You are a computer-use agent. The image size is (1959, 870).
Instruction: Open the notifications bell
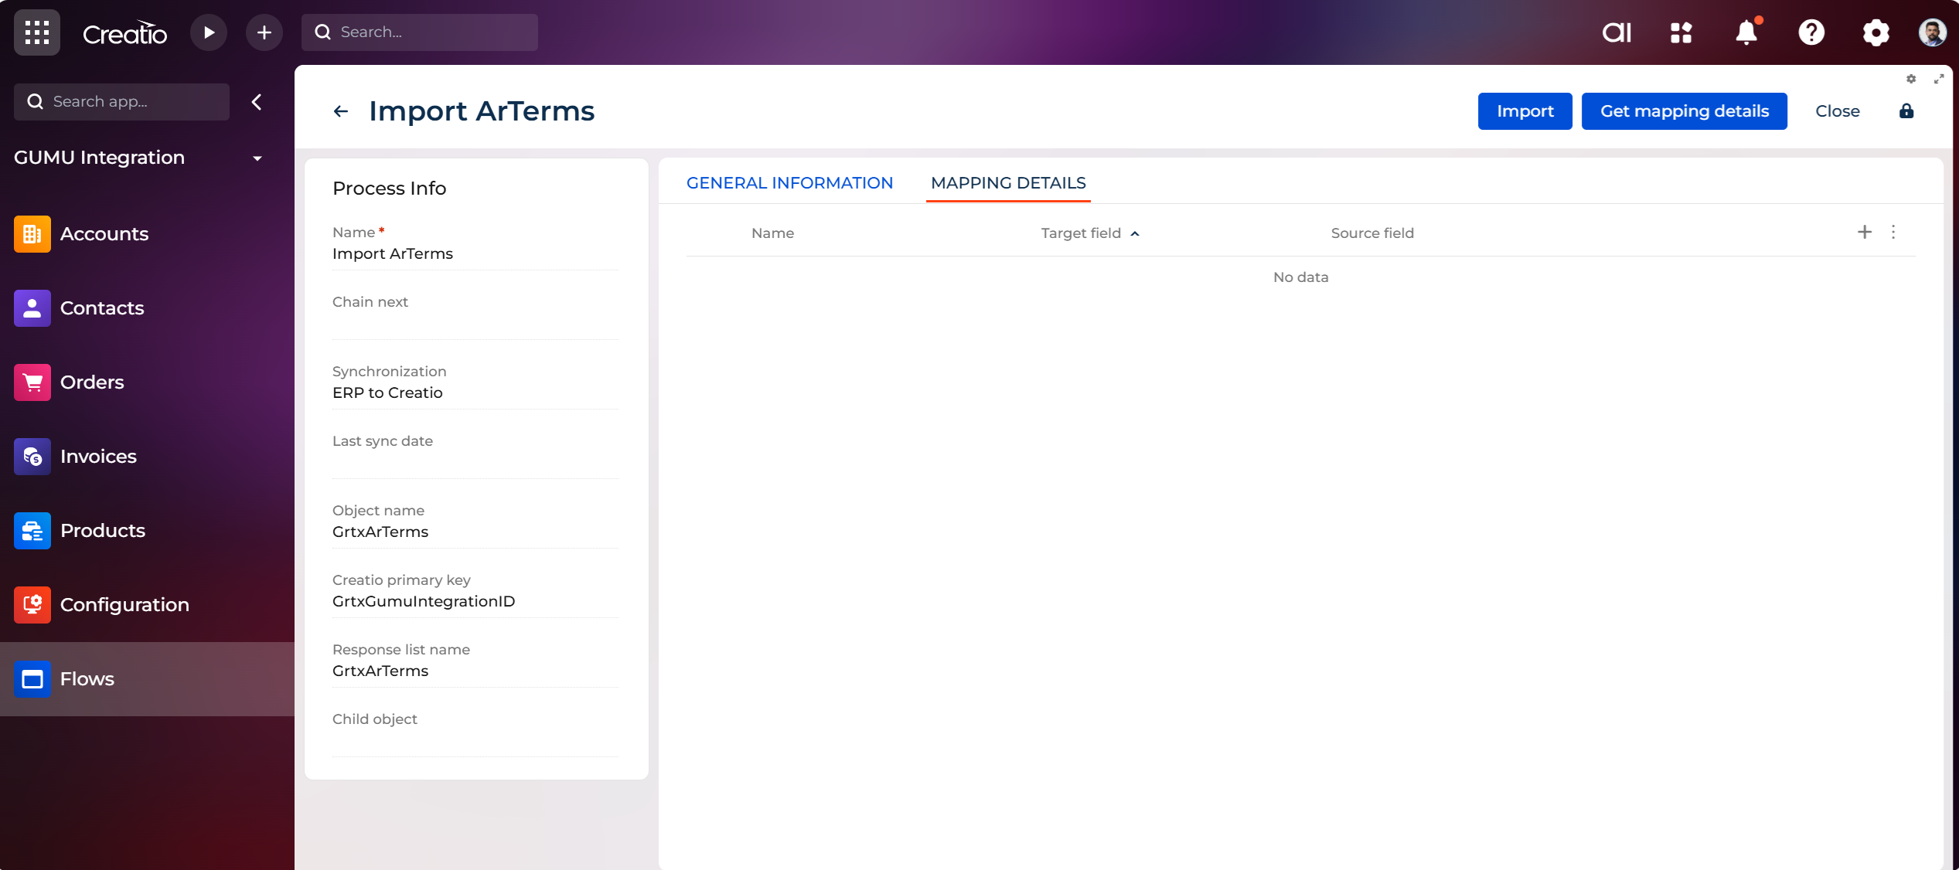[1746, 32]
